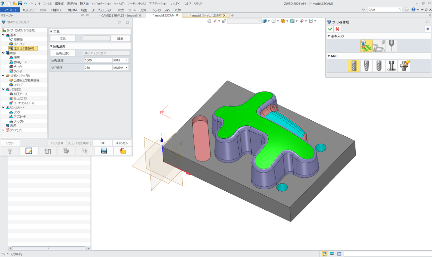Click the キャンセル button
Screen dimensions: 432x257
(122, 143)
